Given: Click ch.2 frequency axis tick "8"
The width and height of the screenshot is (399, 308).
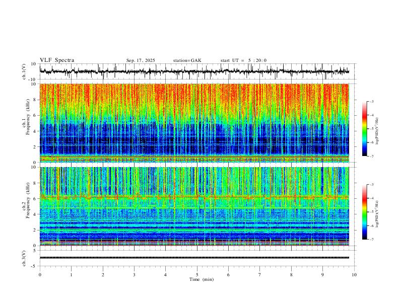Looking at the screenshot, I should point(35,183).
